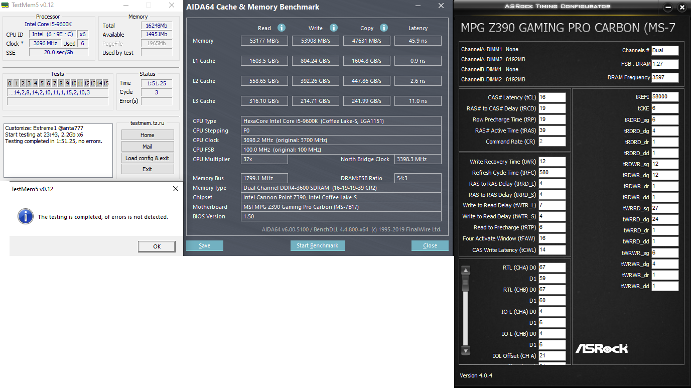The image size is (691, 388).
Task: Click the tWRWR_sg value field
Action: click(x=665, y=253)
